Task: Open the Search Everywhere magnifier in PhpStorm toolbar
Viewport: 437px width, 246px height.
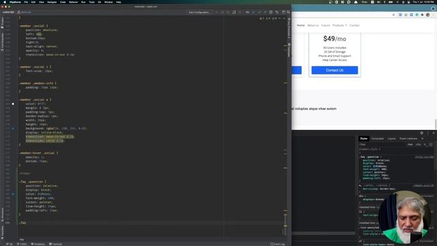Action: pos(288,12)
